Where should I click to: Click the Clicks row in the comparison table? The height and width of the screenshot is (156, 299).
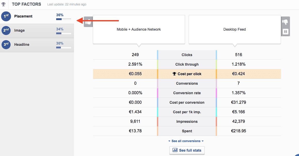pyautogui.click(x=187, y=55)
